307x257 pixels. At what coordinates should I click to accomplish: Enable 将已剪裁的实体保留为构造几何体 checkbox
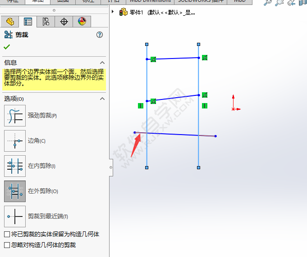pos(7,234)
